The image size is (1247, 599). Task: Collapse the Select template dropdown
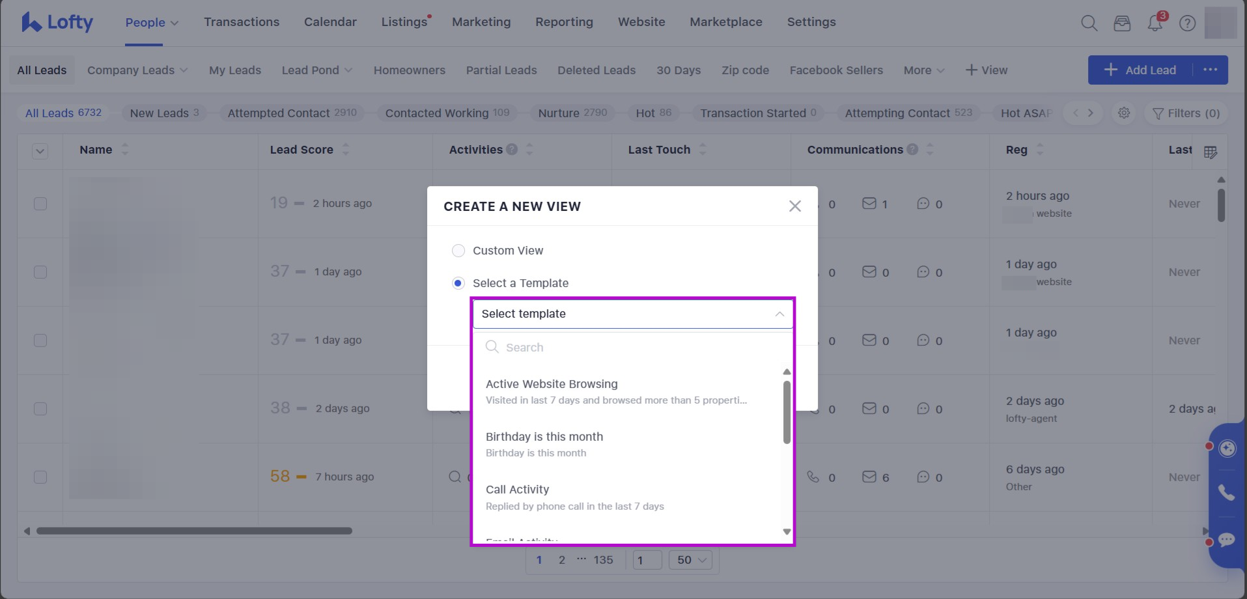[x=779, y=314]
